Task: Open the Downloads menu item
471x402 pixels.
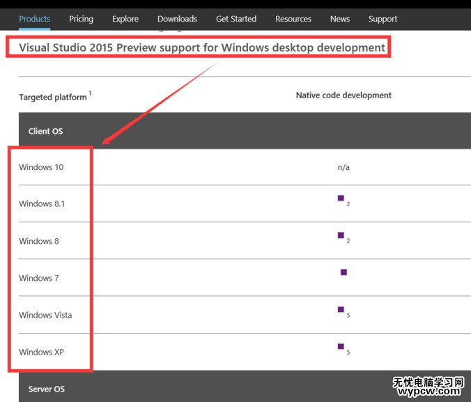Action: click(177, 19)
